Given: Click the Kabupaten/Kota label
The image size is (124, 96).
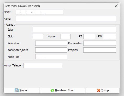Looking at the screenshot, I should pyautogui.click(x=18, y=50).
